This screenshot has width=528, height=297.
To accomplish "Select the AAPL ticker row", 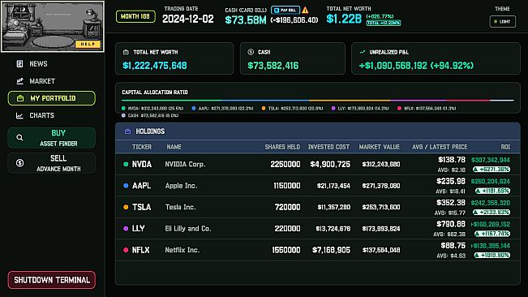I will coord(318,186).
